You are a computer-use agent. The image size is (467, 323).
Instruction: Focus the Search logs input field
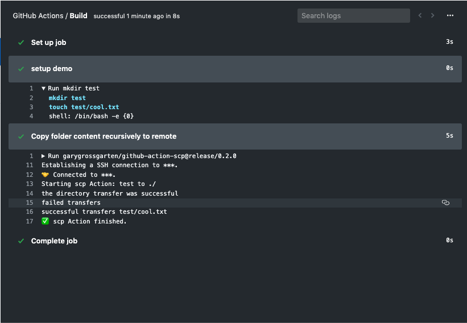[354, 15]
